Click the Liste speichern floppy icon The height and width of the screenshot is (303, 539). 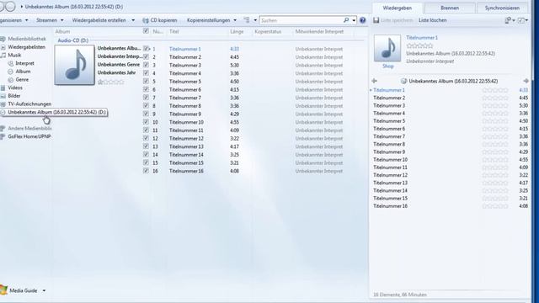click(x=376, y=20)
